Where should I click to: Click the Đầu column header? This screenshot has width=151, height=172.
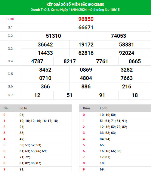6,108
